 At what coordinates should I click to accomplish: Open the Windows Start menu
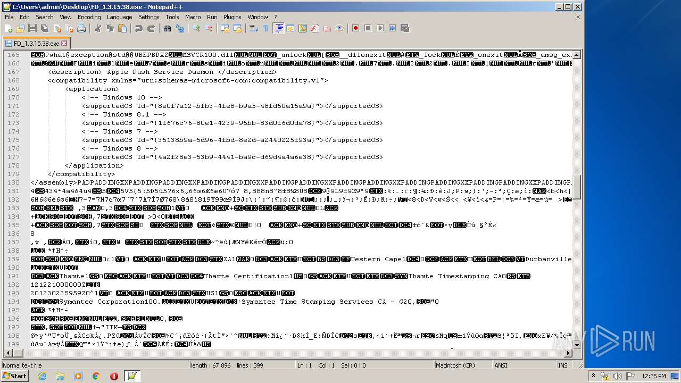coord(14,376)
